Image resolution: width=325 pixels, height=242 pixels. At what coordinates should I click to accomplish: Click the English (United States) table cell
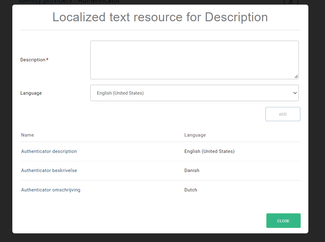pos(209,151)
